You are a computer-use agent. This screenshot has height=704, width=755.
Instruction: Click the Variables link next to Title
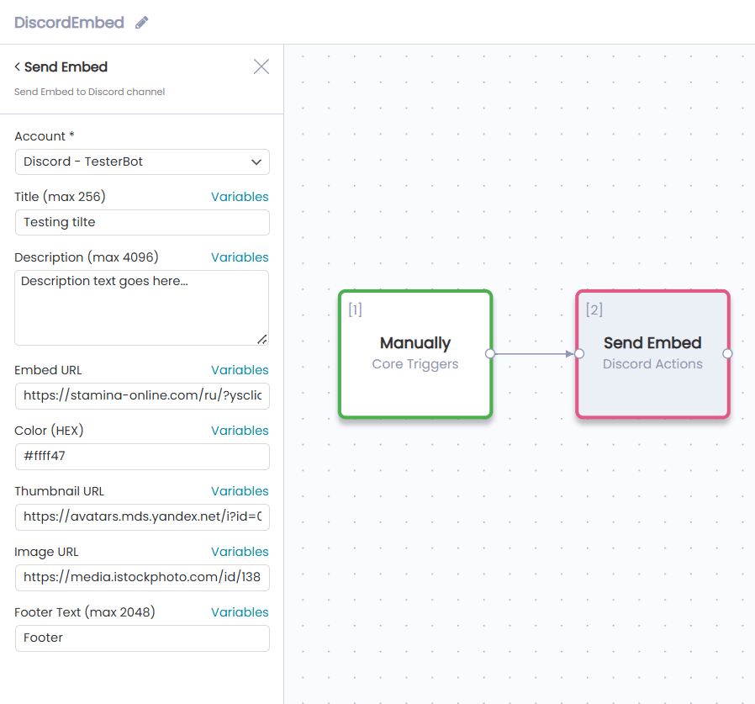(x=240, y=196)
